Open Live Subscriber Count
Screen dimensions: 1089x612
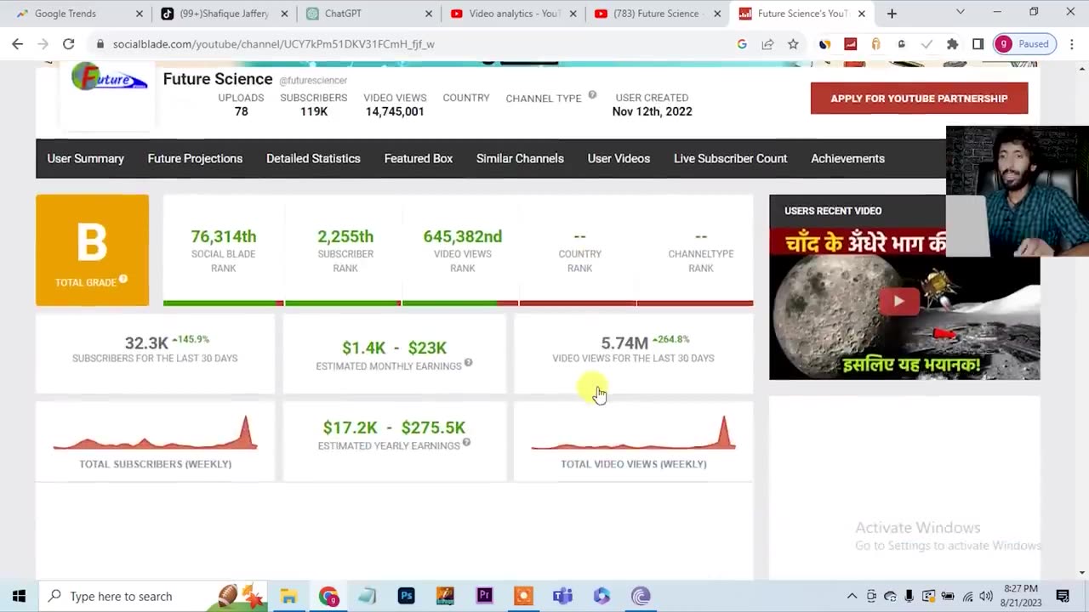coord(730,159)
